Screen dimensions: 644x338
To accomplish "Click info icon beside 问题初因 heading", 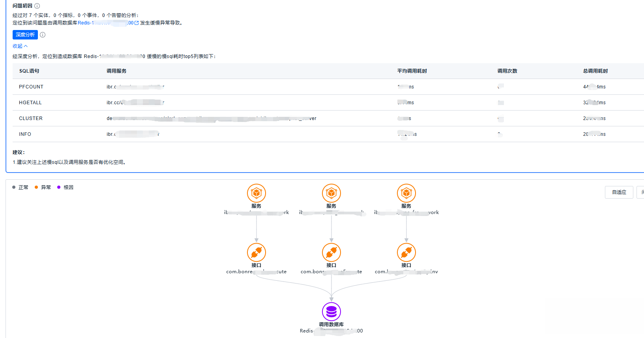I will [x=37, y=6].
